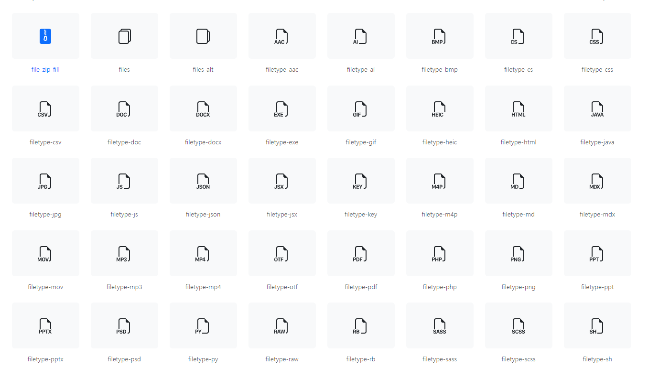Viewport: 648px width, 368px height.
Task: Select the filetype-jpg icon
Action: (x=45, y=181)
